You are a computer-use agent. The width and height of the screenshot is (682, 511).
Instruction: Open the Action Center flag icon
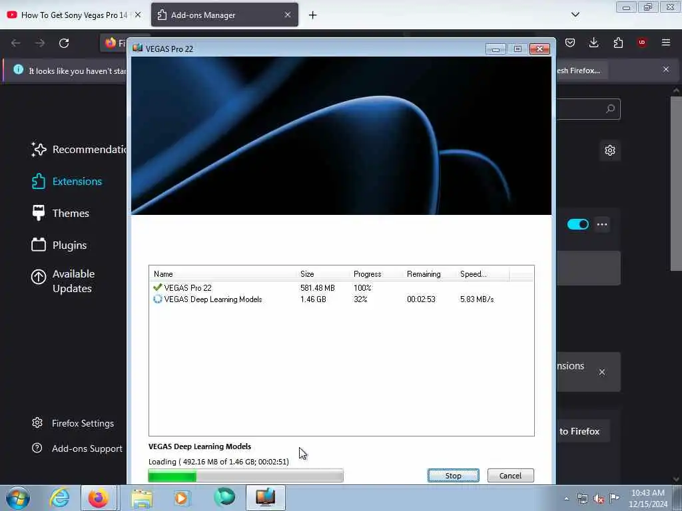coord(614,498)
